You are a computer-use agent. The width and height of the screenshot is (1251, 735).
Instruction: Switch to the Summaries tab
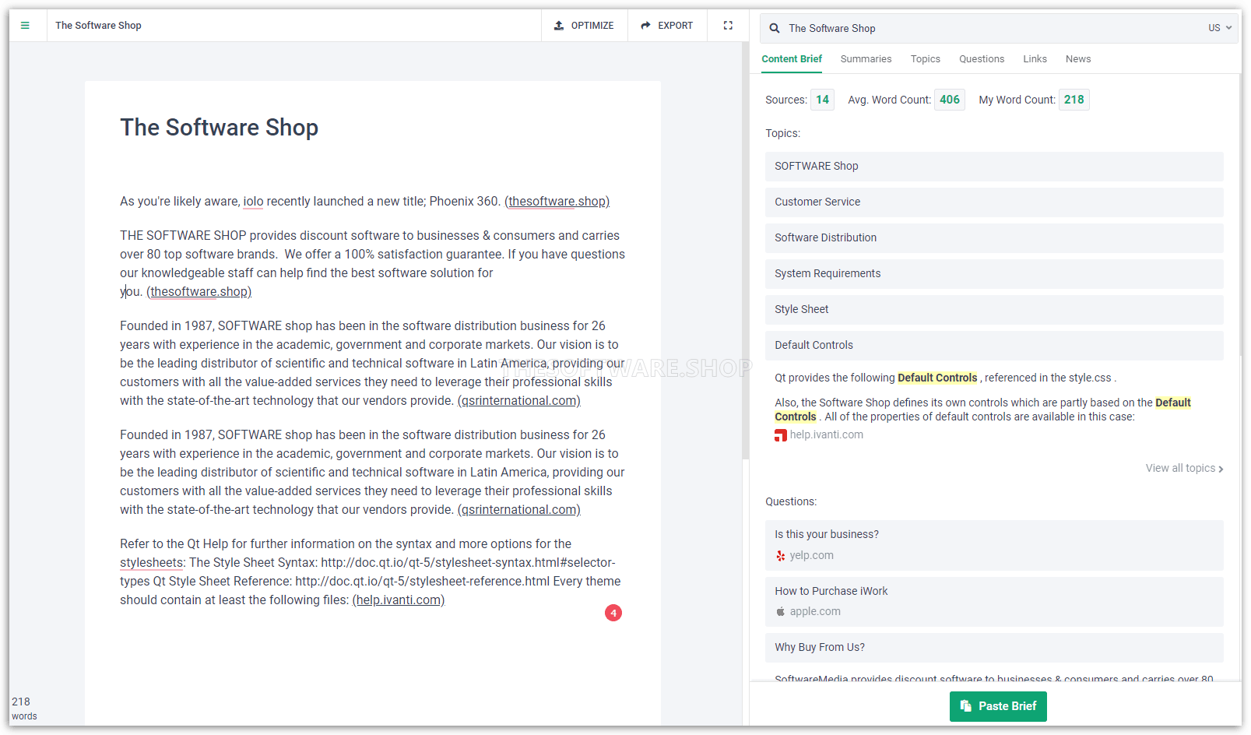[866, 59]
